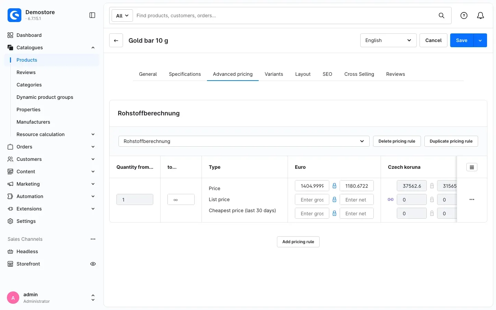
Task: Open Products in the sidebar
Action: click(52, 60)
